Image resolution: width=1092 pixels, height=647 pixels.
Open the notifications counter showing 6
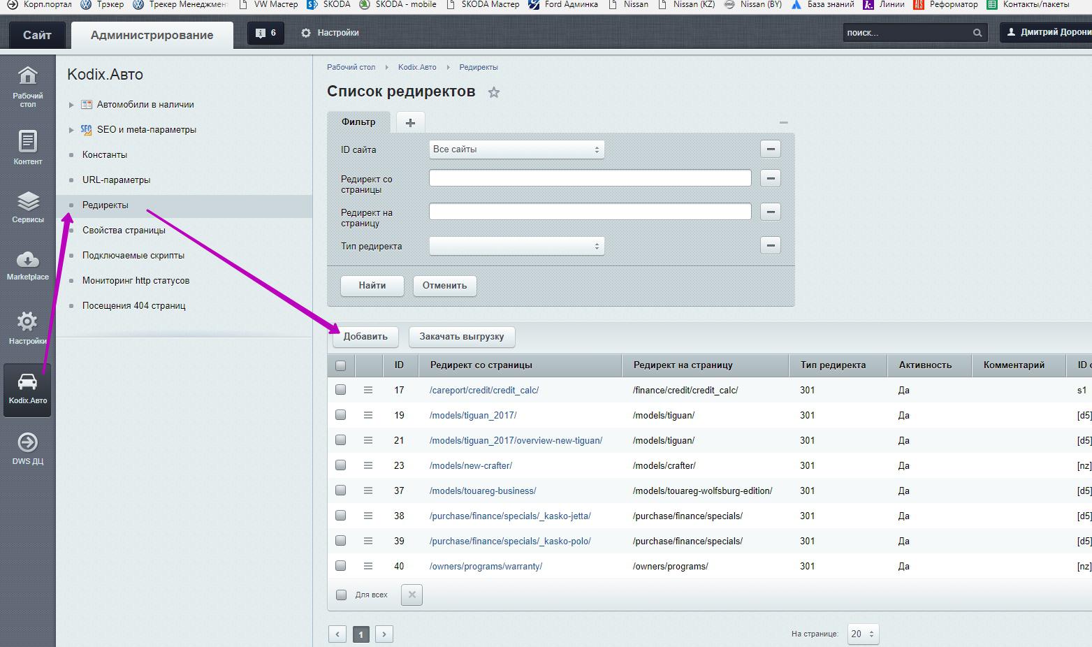tap(265, 33)
